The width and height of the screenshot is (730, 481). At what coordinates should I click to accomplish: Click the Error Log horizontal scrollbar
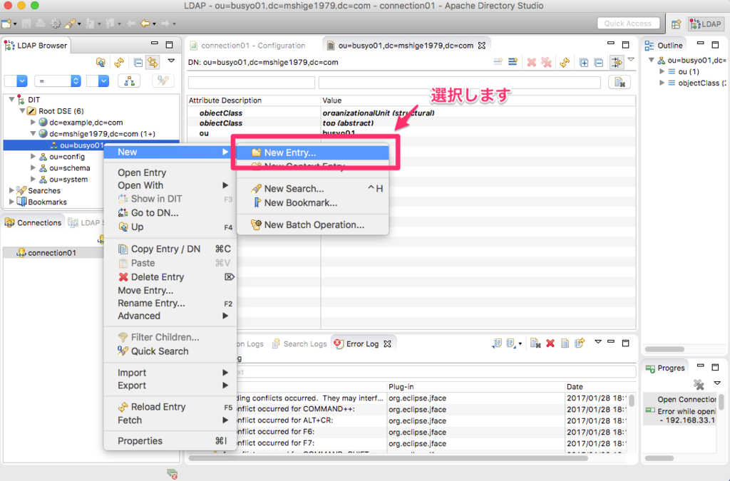click(388, 457)
